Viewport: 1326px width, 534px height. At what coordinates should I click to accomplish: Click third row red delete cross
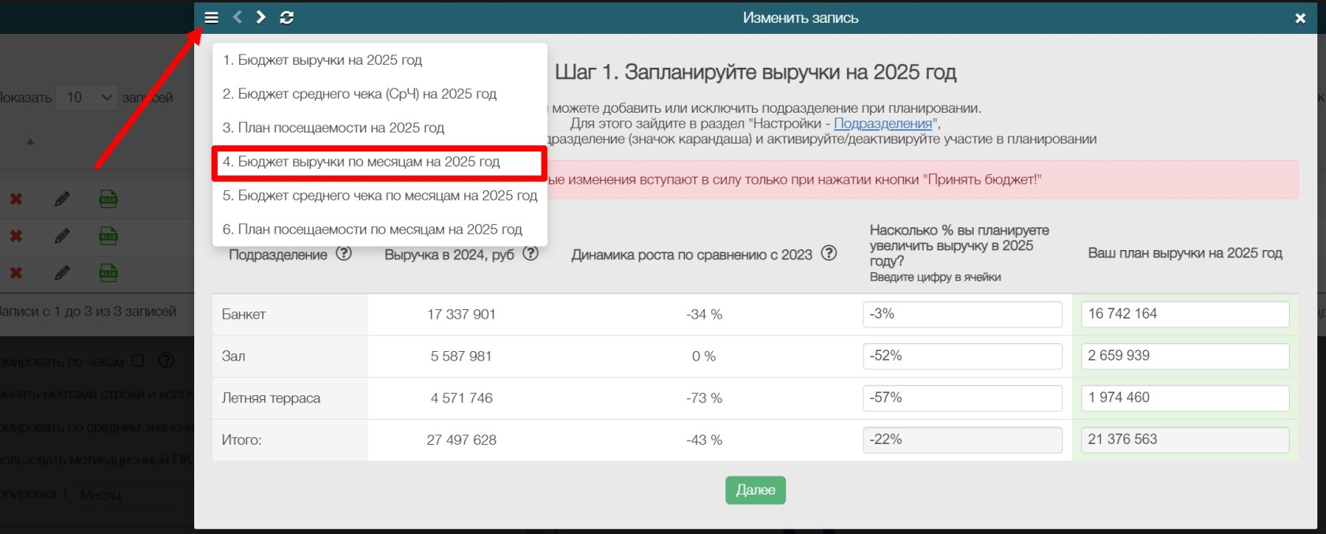[x=16, y=273]
